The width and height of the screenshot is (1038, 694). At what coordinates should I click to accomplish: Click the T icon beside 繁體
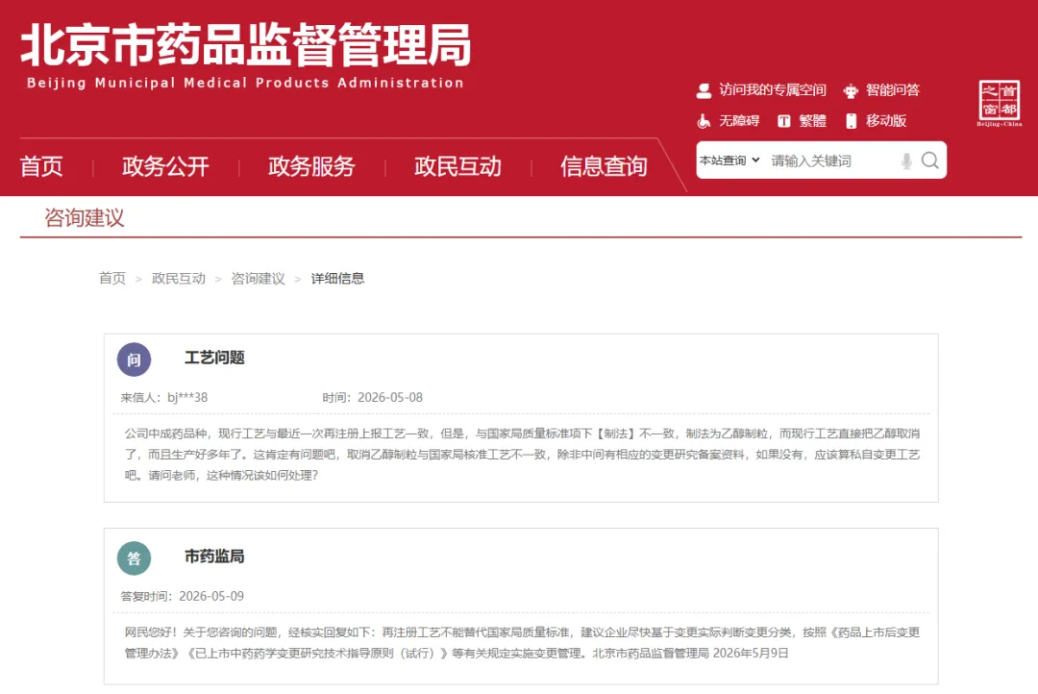(784, 121)
